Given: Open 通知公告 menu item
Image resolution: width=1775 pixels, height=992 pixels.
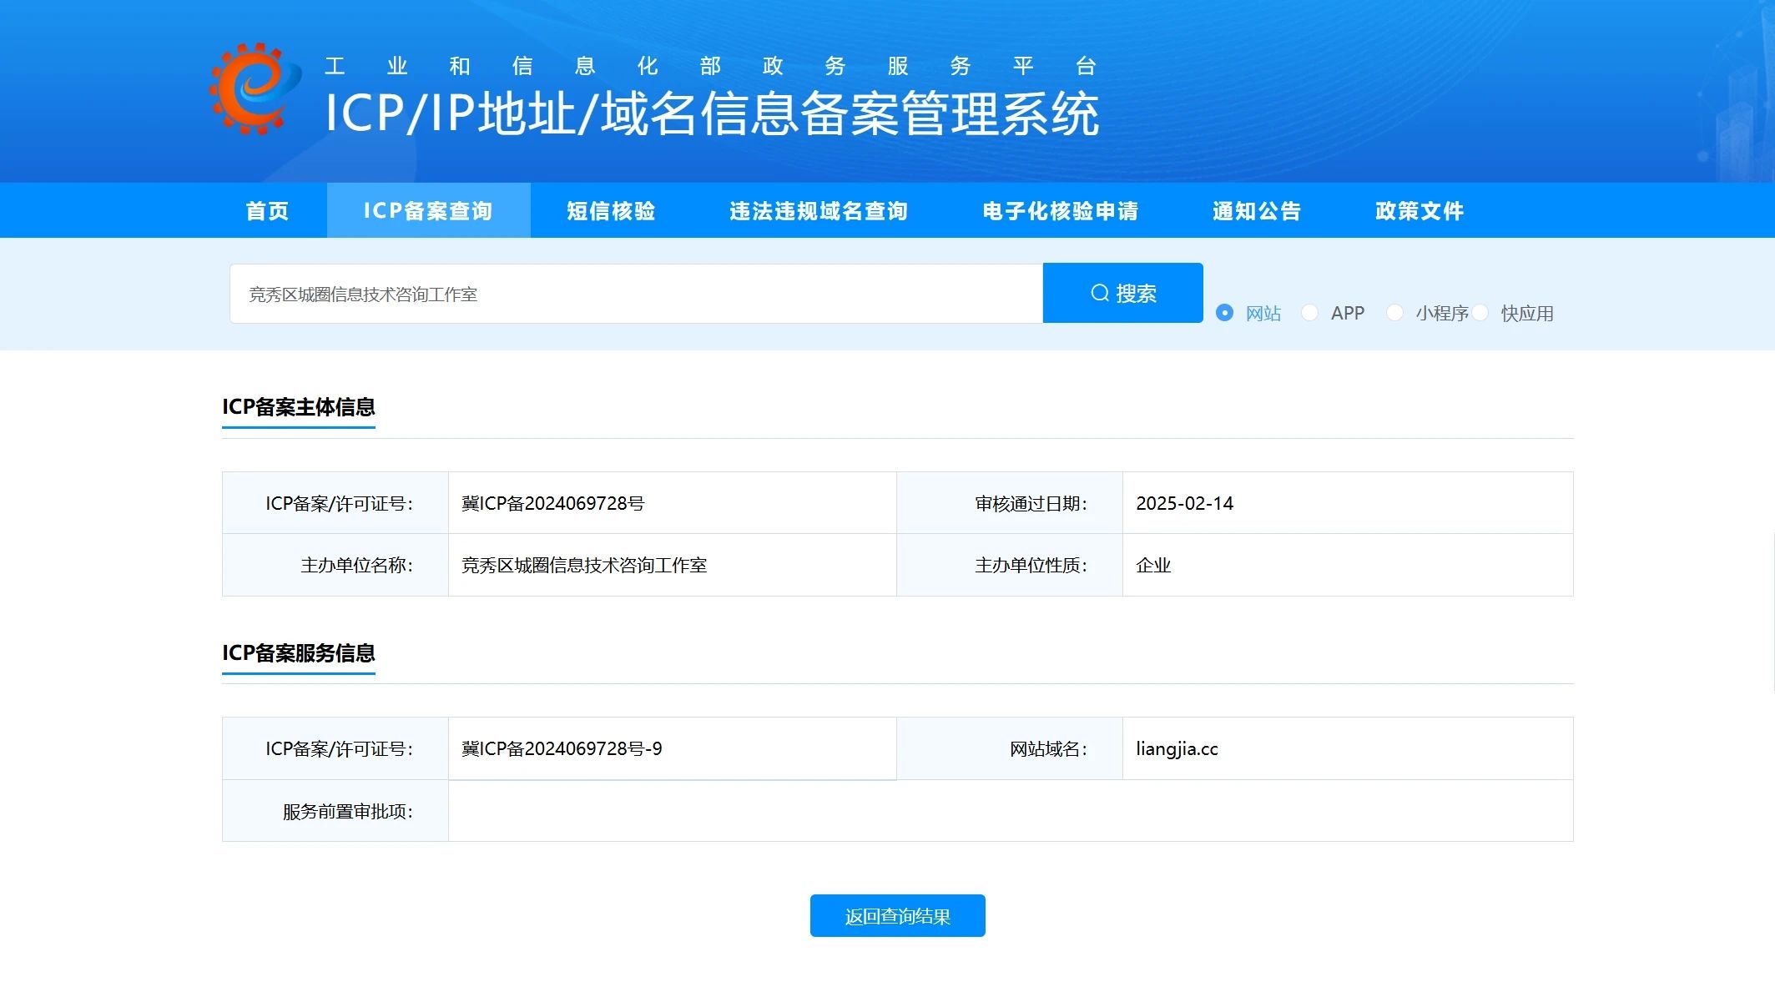Looking at the screenshot, I should click(x=1256, y=210).
